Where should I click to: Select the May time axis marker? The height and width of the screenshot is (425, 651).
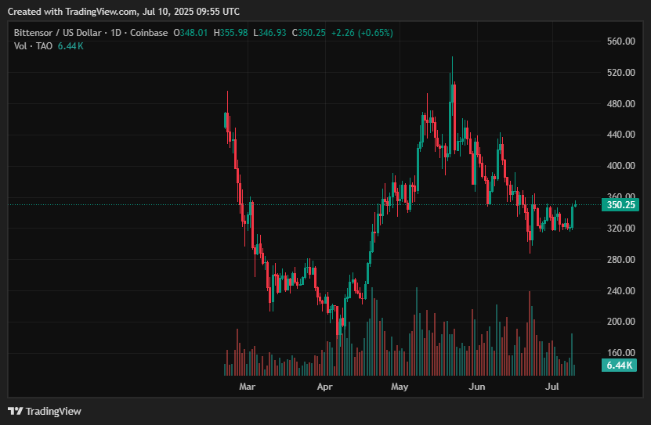tap(400, 387)
